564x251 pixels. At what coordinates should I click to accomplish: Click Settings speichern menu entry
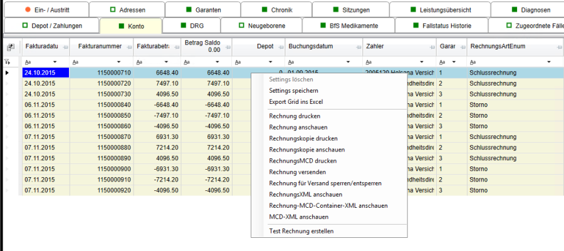click(293, 91)
